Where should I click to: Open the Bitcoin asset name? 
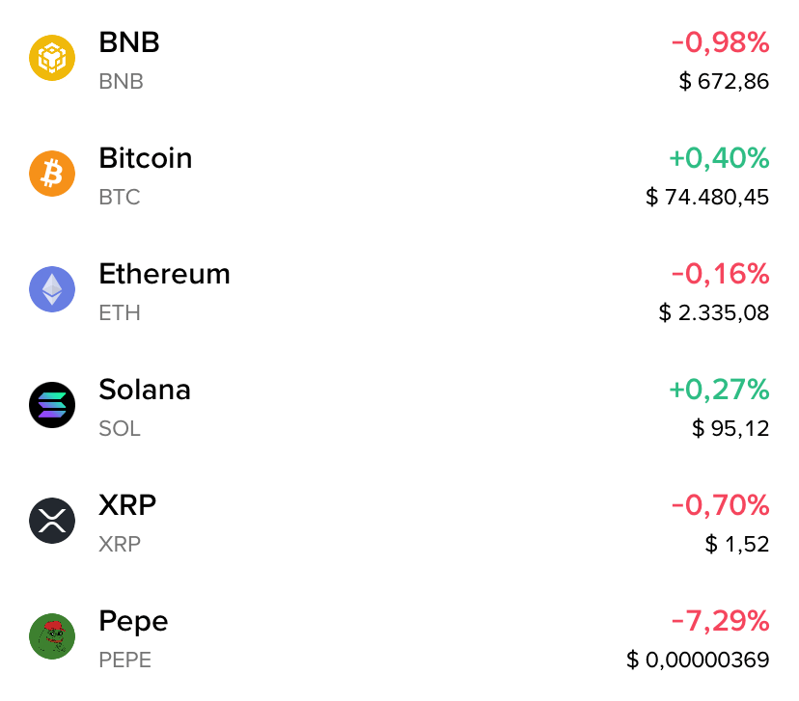tap(146, 158)
